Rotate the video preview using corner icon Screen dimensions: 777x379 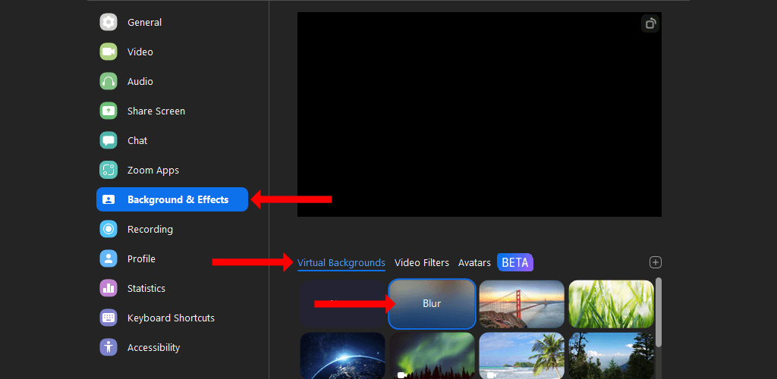click(650, 23)
